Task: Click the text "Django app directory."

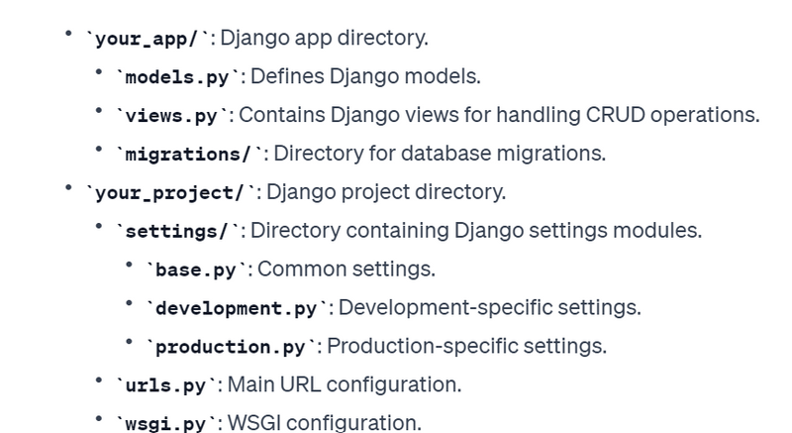Action: [324, 39]
